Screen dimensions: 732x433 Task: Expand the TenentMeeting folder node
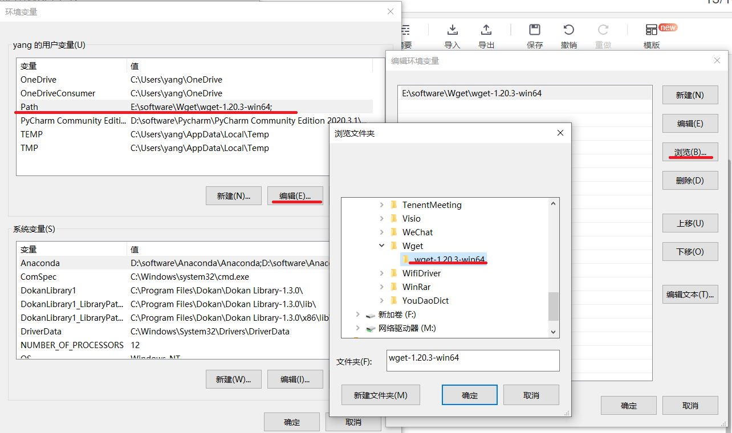[x=382, y=205]
